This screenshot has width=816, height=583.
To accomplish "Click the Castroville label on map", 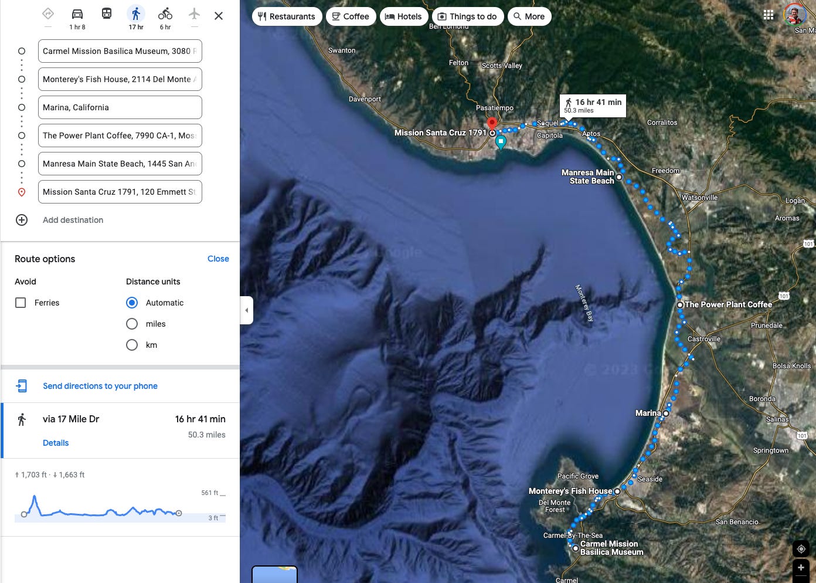I will pyautogui.click(x=704, y=339).
